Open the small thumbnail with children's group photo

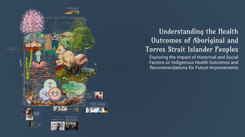(74, 110)
